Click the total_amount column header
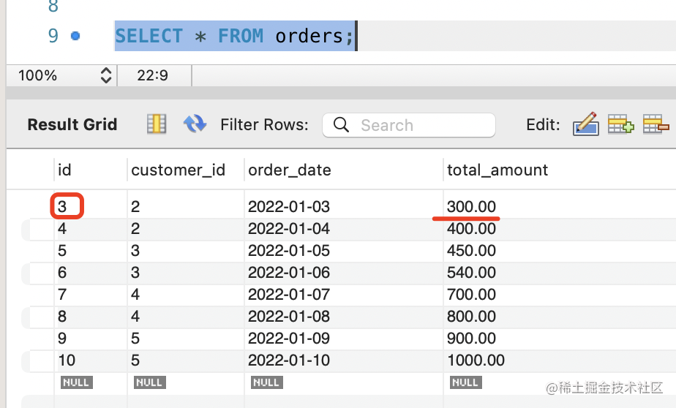The width and height of the screenshot is (676, 408). pyautogui.click(x=497, y=170)
